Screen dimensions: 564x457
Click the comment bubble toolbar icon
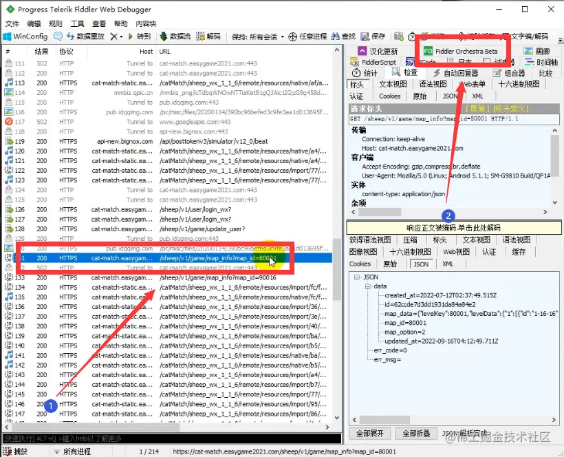point(58,36)
